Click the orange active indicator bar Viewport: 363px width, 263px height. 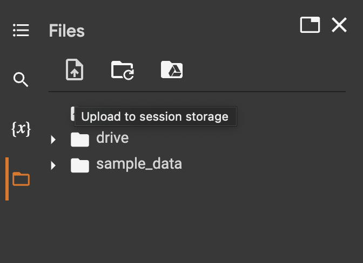pyautogui.click(x=7, y=179)
